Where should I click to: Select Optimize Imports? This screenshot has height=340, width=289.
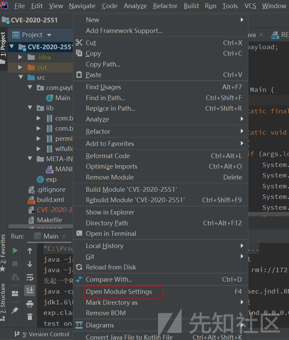tap(161, 166)
